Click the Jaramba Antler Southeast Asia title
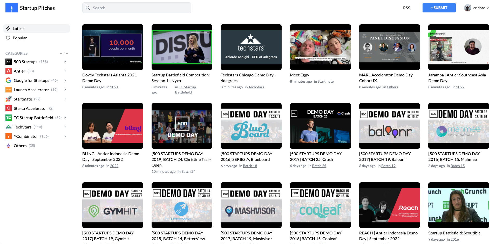496x244 pixels. (457, 78)
